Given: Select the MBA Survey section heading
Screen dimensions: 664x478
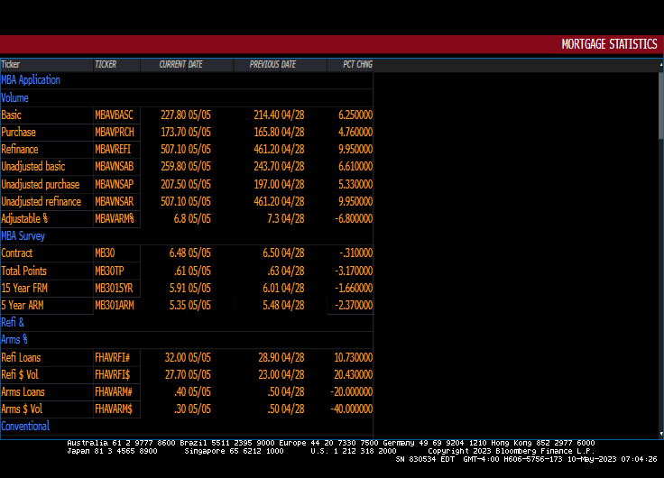Looking at the screenshot, I should point(23,235).
